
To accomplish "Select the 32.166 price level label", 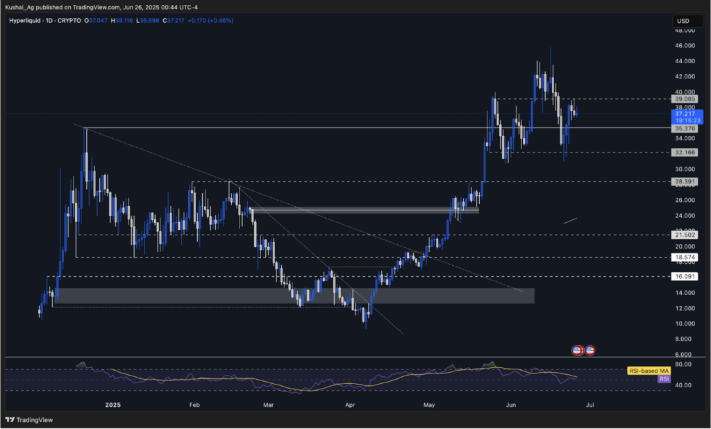I will click(685, 153).
